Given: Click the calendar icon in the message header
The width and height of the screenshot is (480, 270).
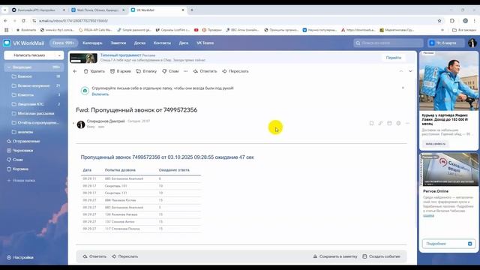Looking at the screenshot, I should click(x=389, y=123).
